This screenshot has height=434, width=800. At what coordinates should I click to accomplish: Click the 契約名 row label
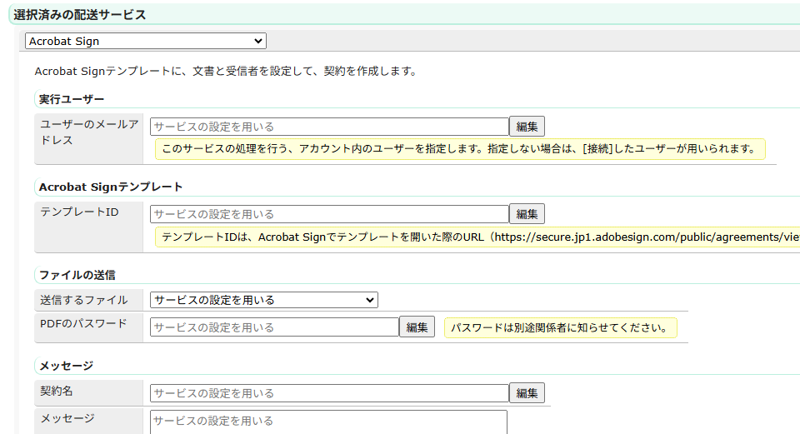[56, 392]
